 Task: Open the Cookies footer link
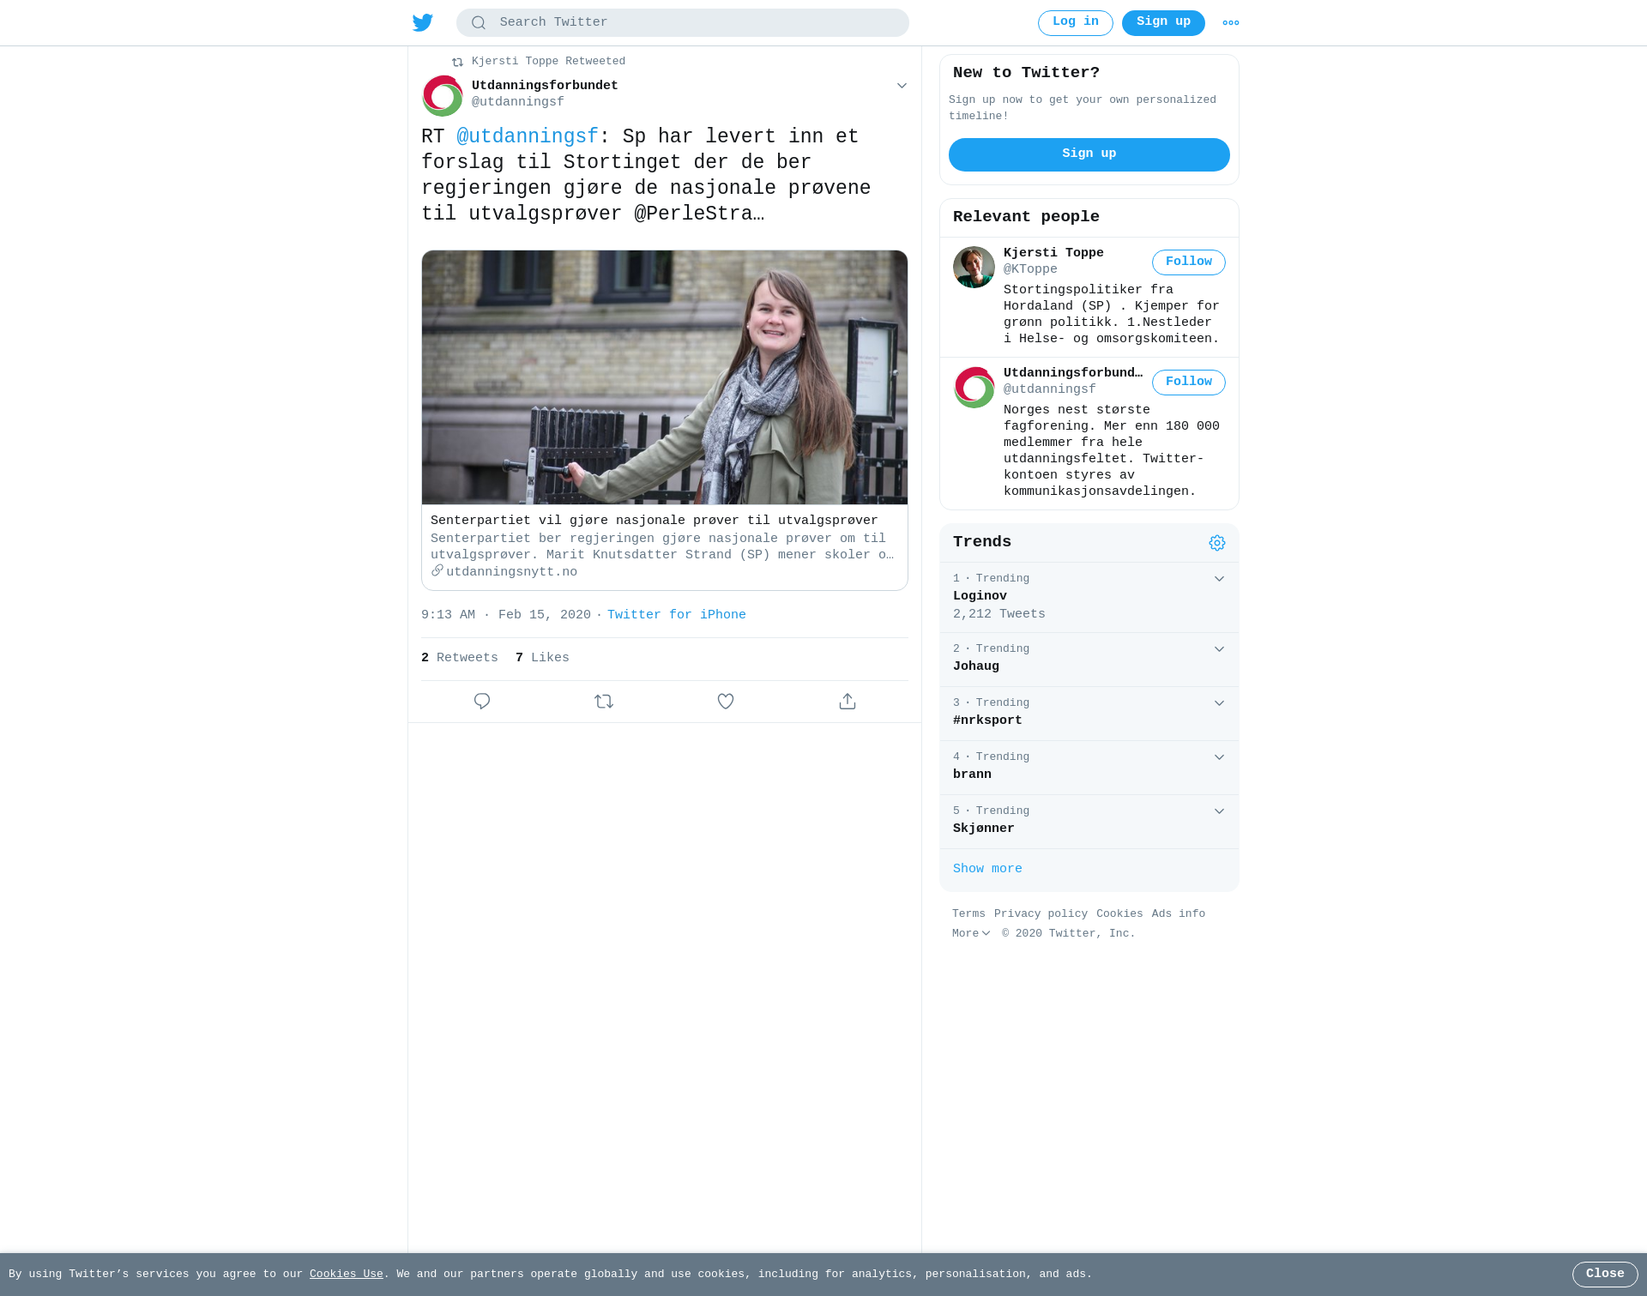tap(1119, 914)
